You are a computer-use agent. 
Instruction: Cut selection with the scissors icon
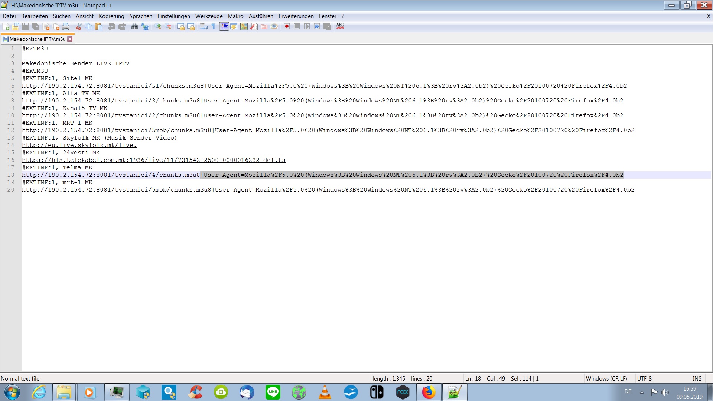point(78,26)
